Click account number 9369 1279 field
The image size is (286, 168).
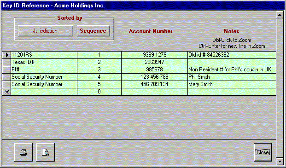tap(154, 55)
